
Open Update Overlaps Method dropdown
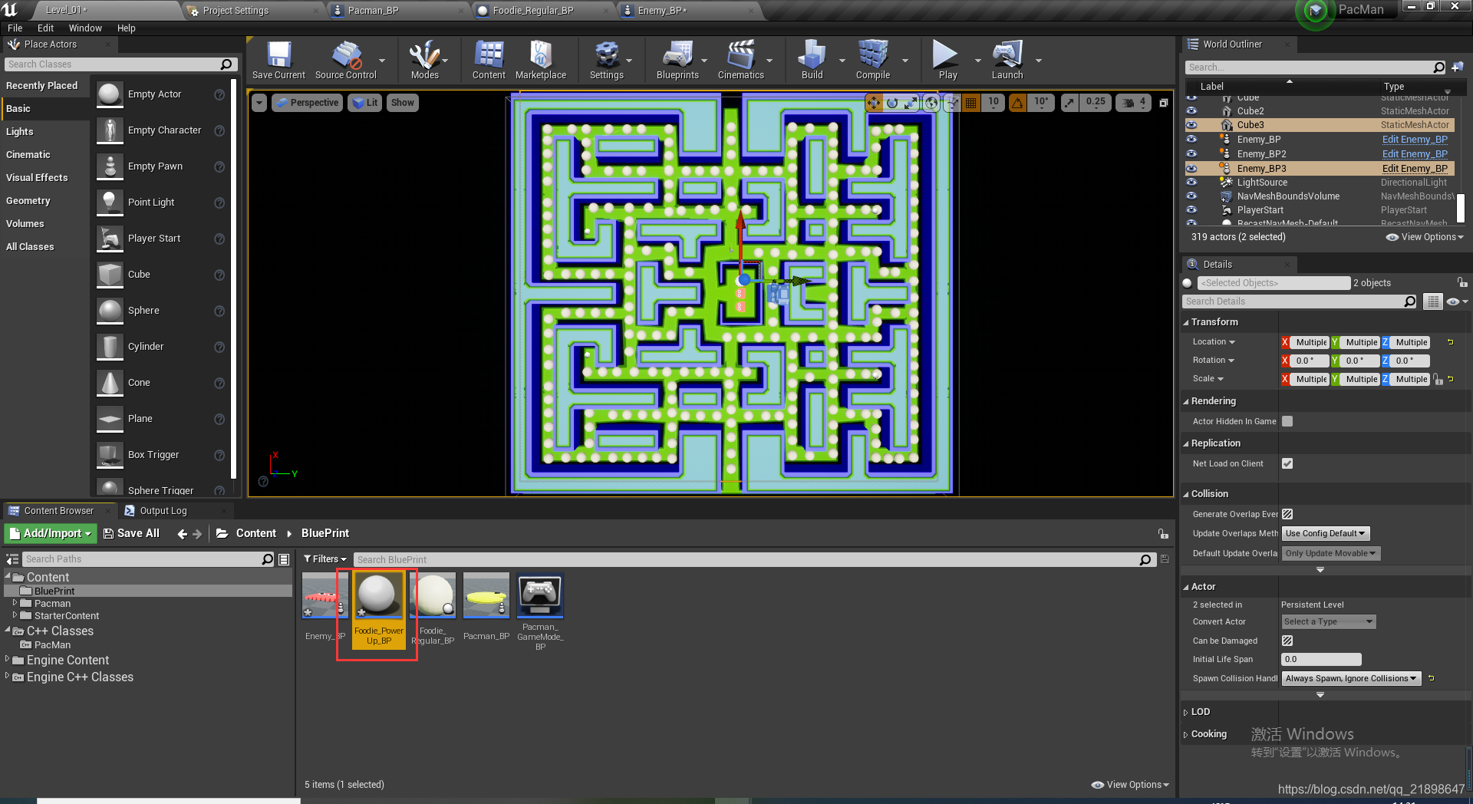1325,533
